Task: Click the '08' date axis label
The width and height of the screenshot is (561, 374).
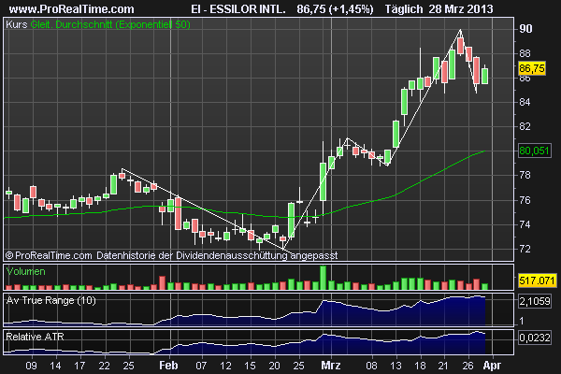Action: point(371,366)
